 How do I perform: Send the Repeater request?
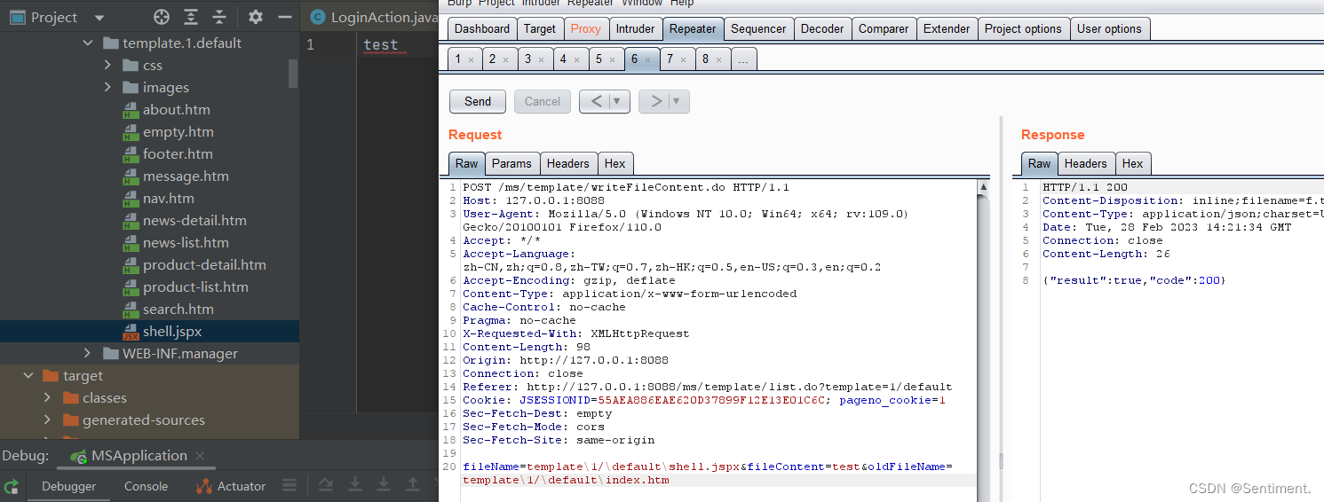[478, 101]
